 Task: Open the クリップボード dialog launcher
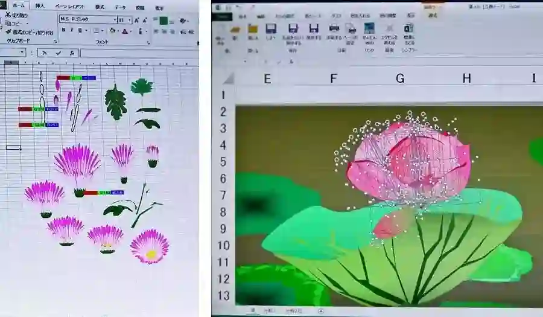(x=55, y=42)
